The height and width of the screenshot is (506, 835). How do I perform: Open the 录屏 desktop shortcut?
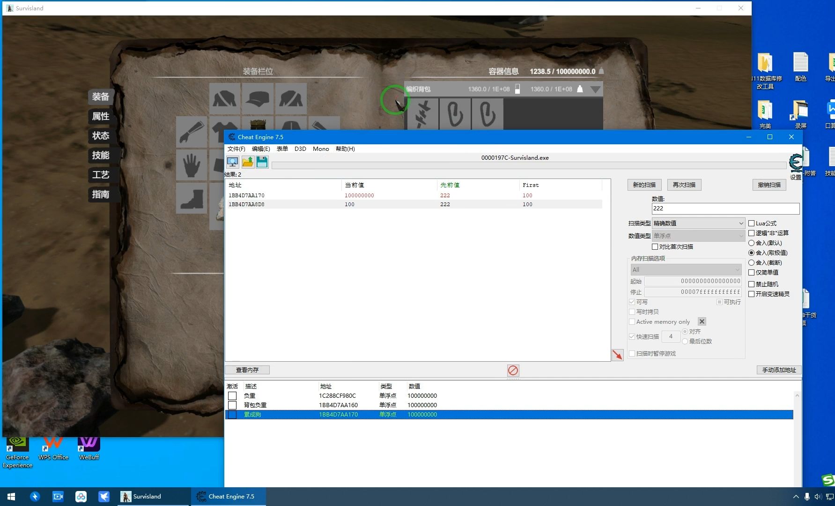coord(800,114)
